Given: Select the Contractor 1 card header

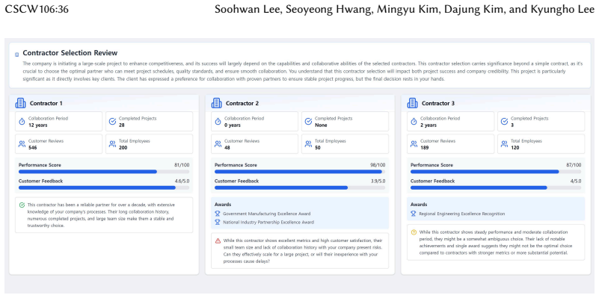Looking at the screenshot, I should [x=104, y=103].
